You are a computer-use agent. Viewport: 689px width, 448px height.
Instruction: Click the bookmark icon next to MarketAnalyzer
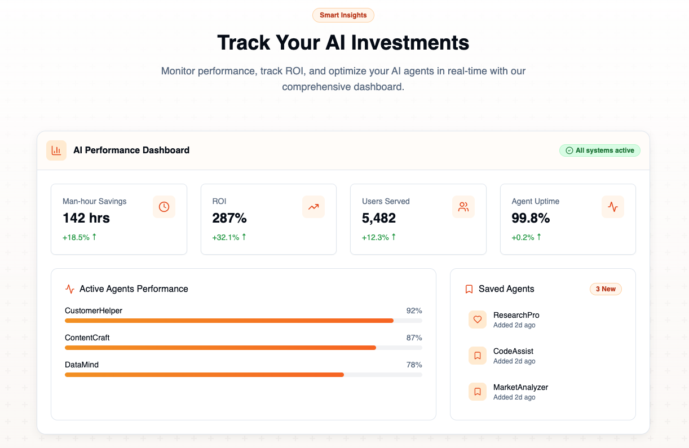tap(478, 392)
